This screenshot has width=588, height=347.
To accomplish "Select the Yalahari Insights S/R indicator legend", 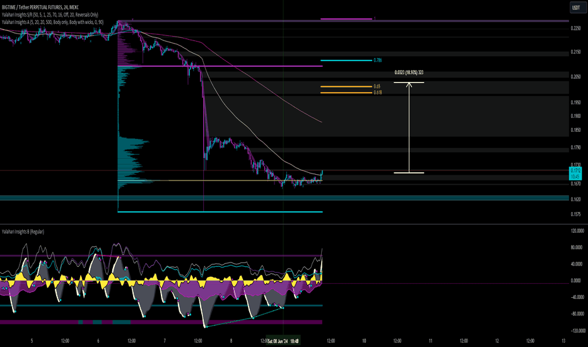I will click(x=50, y=15).
